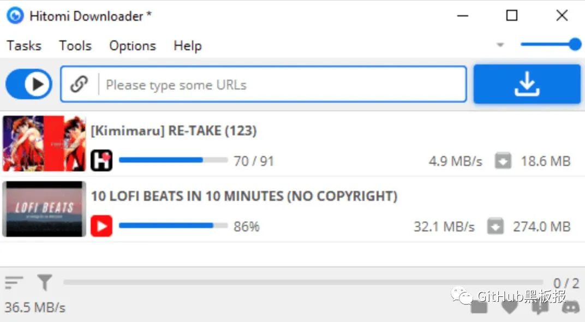Click the 10 LOFI BEATS IN 10 MINUTES title

tap(244, 196)
